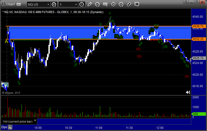Image resolution: width=207 pixels, height=131 pixels.
Task: Click the orange 4532.25 price label
Action: (x=199, y=39)
